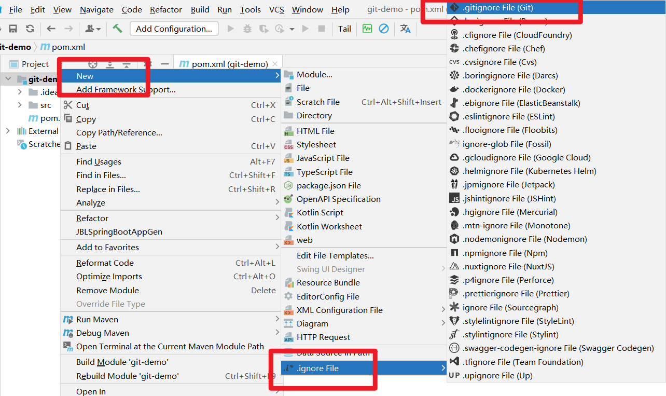
Task: Expand the src folder node
Action: pyautogui.click(x=20, y=105)
